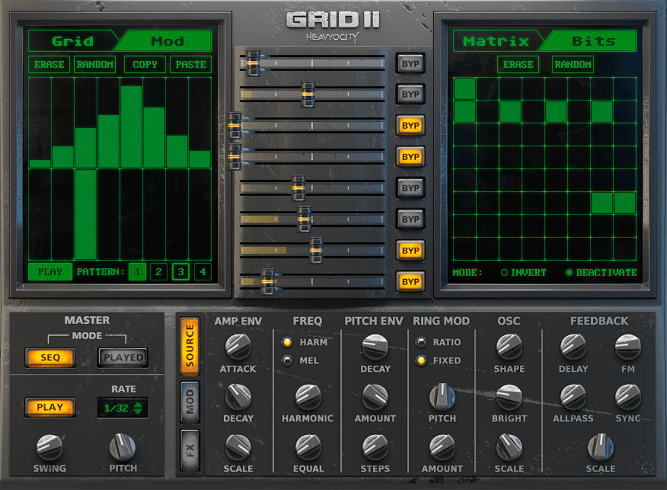
Task: Click the Random button in Grid panel
Action: (95, 64)
